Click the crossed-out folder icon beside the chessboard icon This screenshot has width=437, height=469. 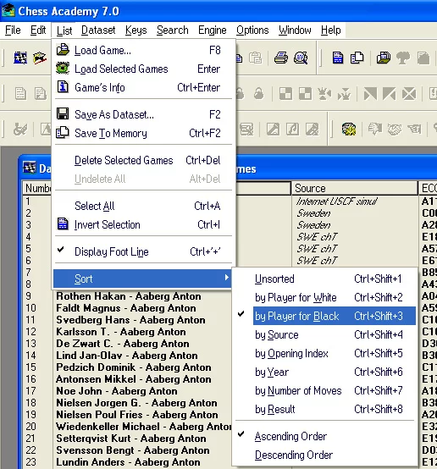pyautogui.click(x=40, y=58)
